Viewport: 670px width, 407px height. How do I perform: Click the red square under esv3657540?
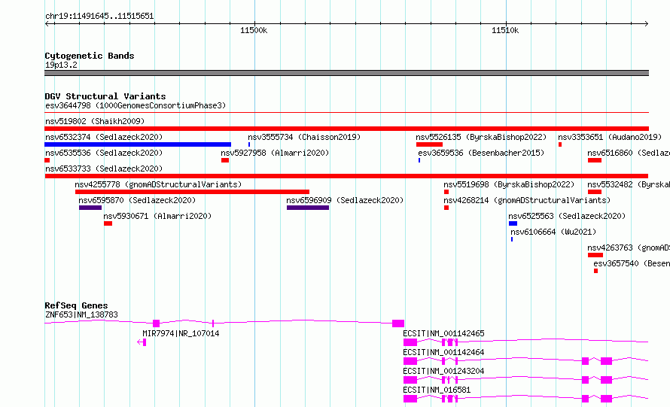click(x=595, y=271)
